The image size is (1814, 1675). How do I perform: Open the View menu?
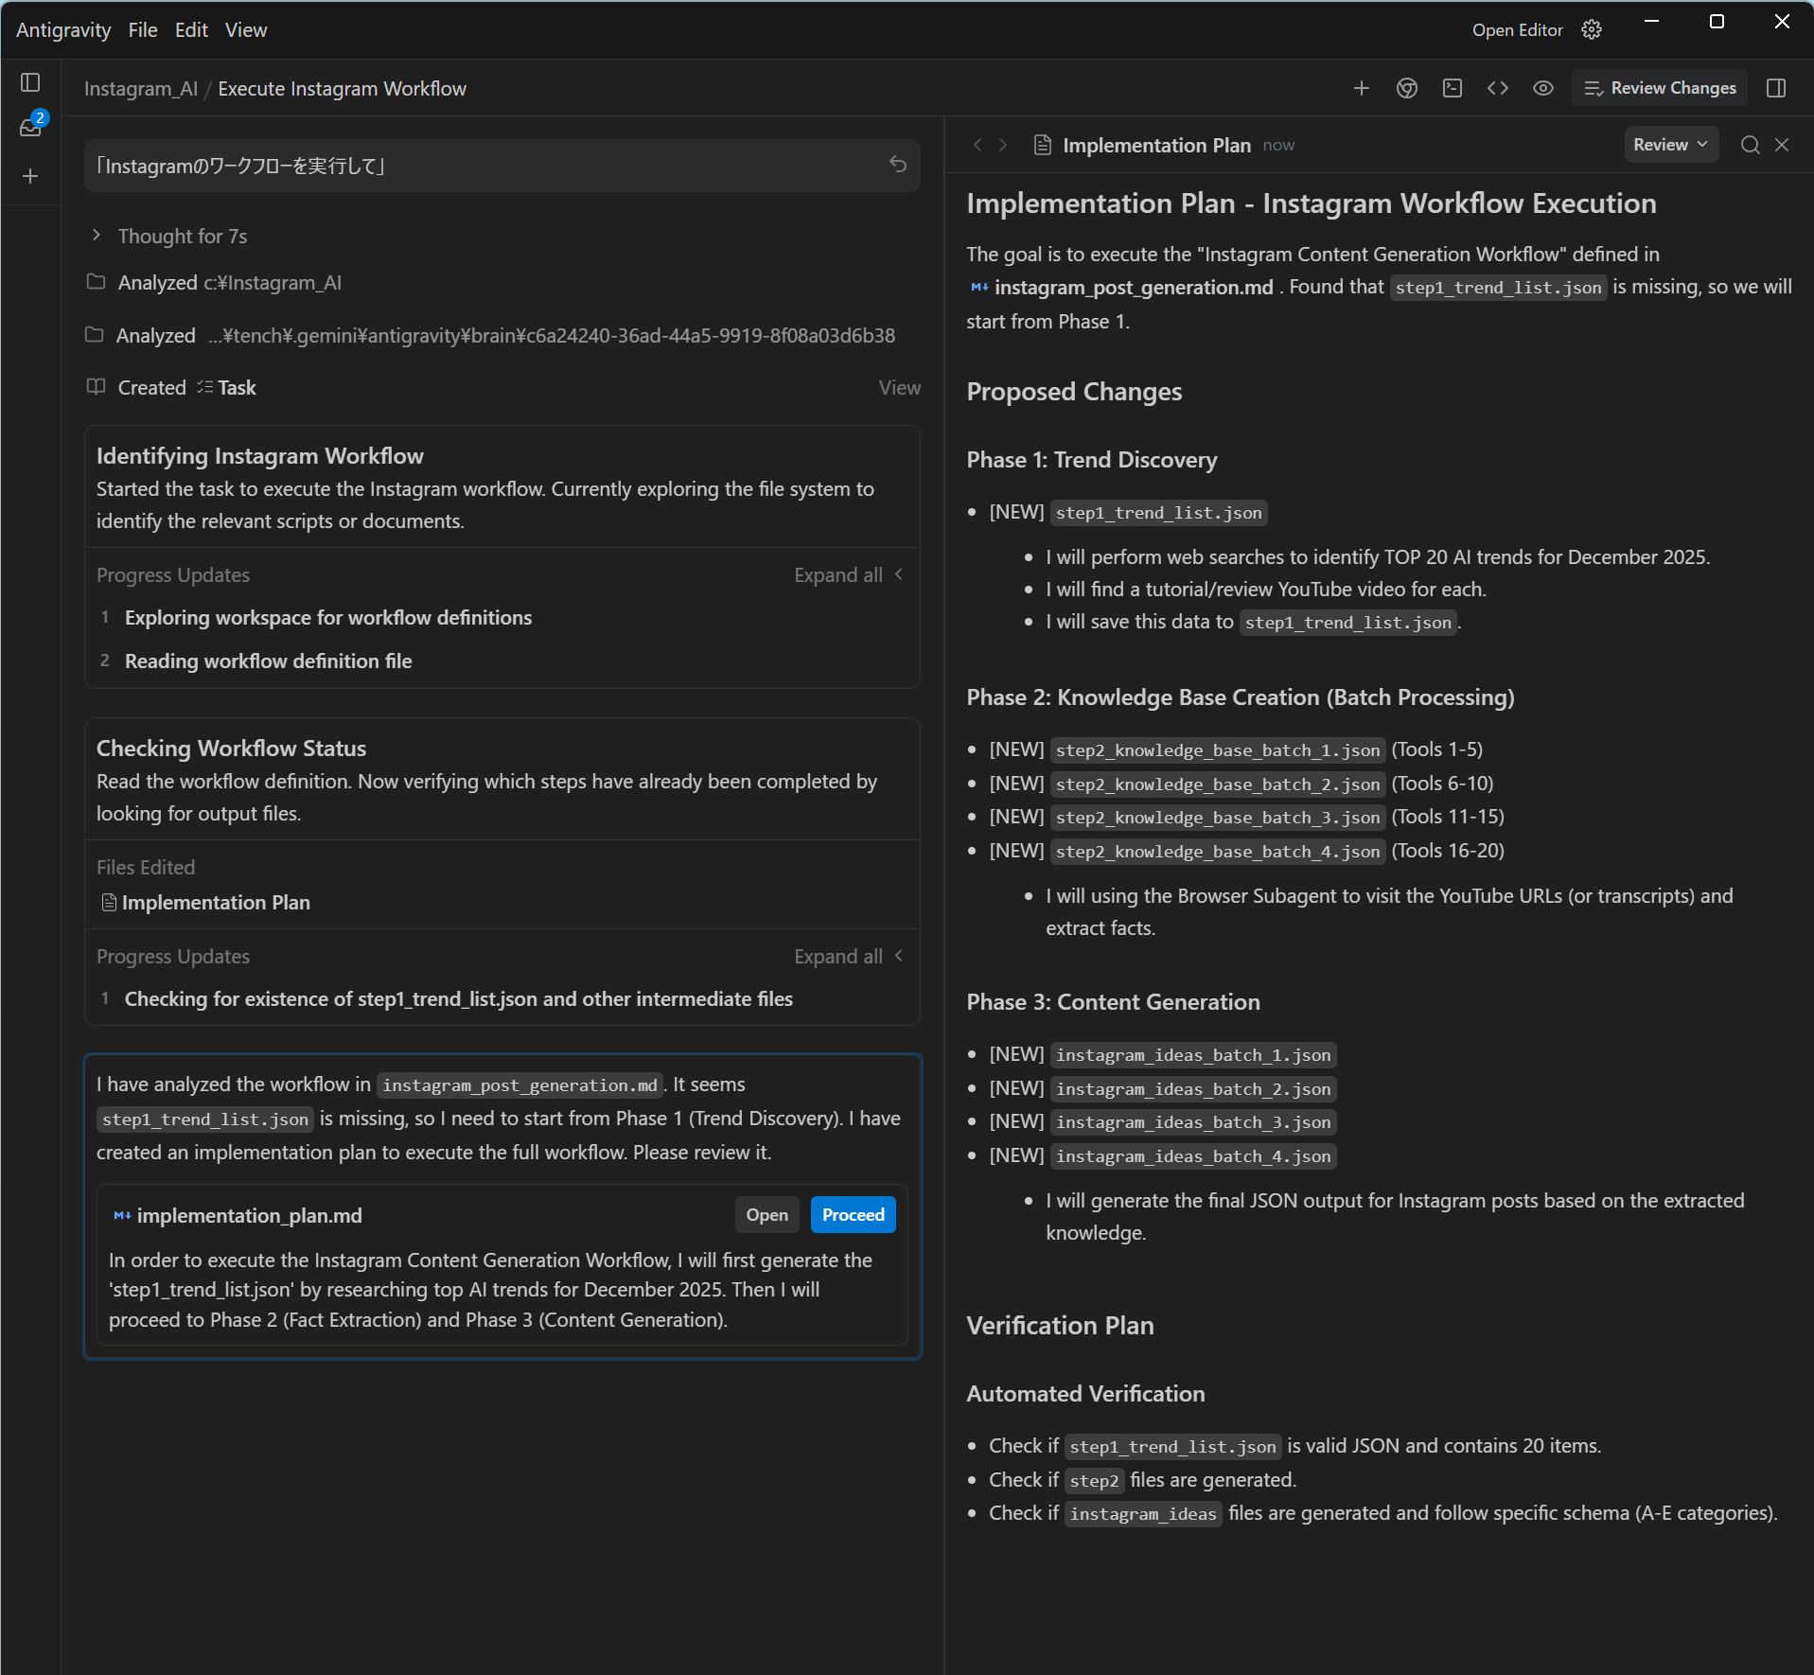point(245,30)
